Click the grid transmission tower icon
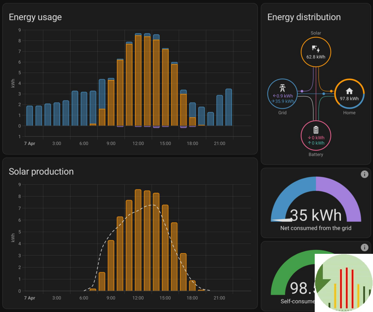This screenshot has height=312, width=373. point(282,88)
